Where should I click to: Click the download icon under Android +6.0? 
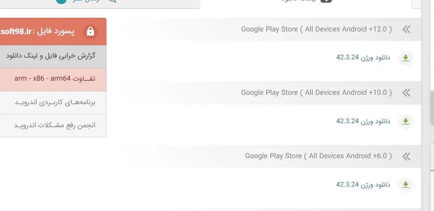(405, 185)
